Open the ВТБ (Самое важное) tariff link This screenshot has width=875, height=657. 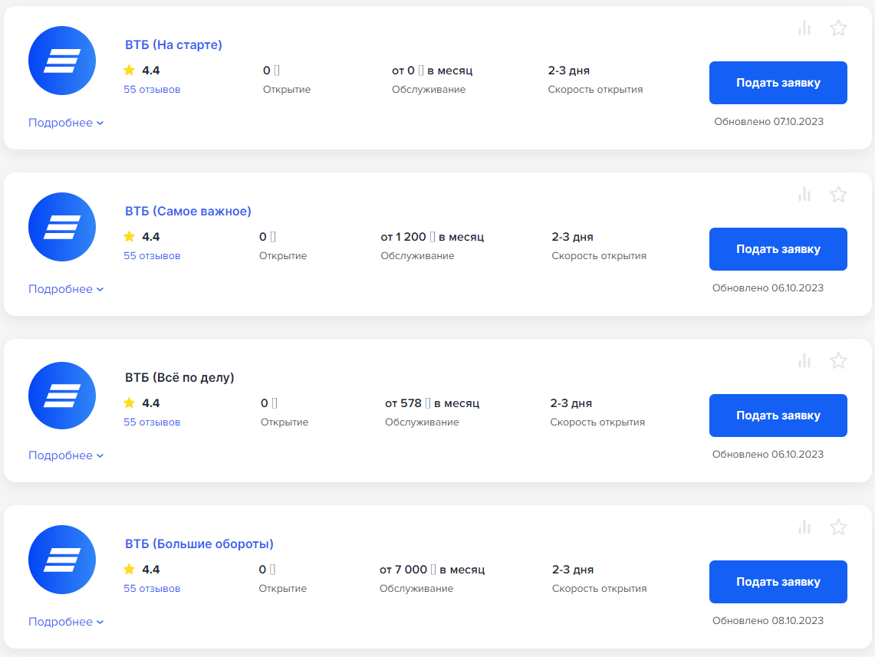pyautogui.click(x=188, y=211)
